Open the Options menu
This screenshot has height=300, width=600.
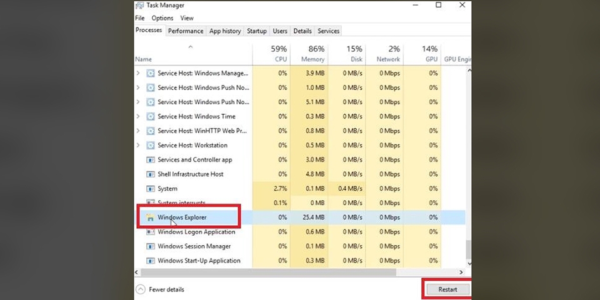click(x=162, y=18)
